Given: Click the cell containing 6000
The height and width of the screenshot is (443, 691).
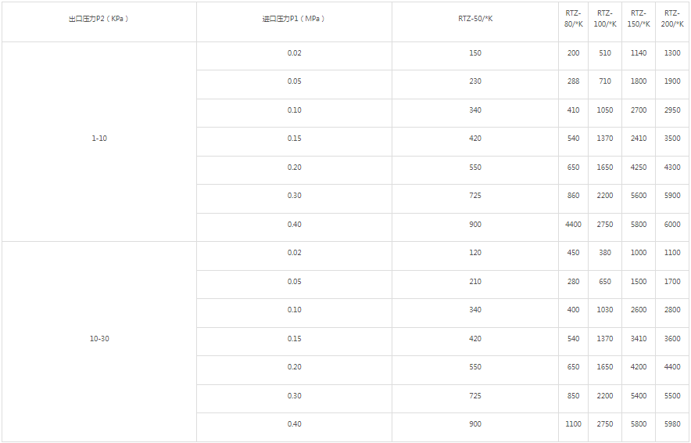Looking at the screenshot, I should [672, 225].
